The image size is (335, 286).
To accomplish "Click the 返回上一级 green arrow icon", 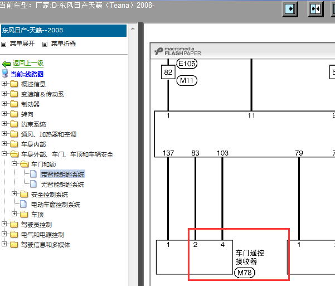I will click(x=6, y=64).
